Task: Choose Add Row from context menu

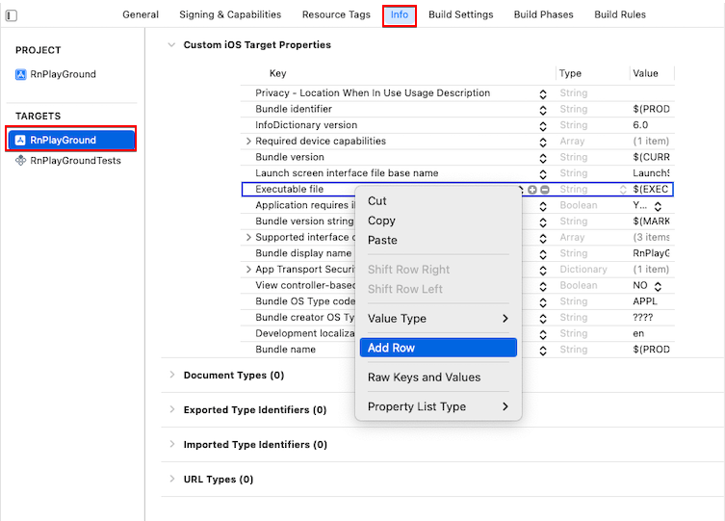Action: (438, 348)
